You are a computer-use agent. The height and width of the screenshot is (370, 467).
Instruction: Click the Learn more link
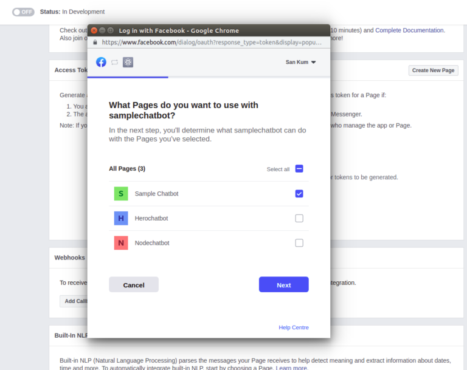pos(291,368)
